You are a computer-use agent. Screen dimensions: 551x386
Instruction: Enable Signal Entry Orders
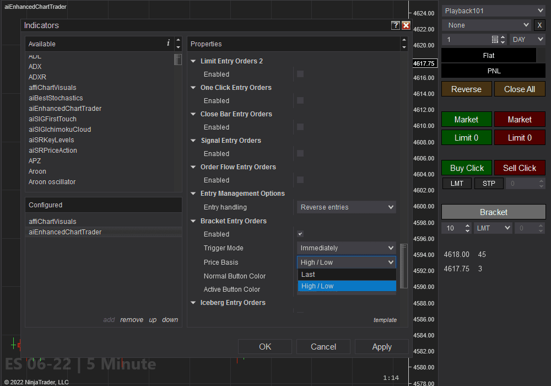[300, 153]
